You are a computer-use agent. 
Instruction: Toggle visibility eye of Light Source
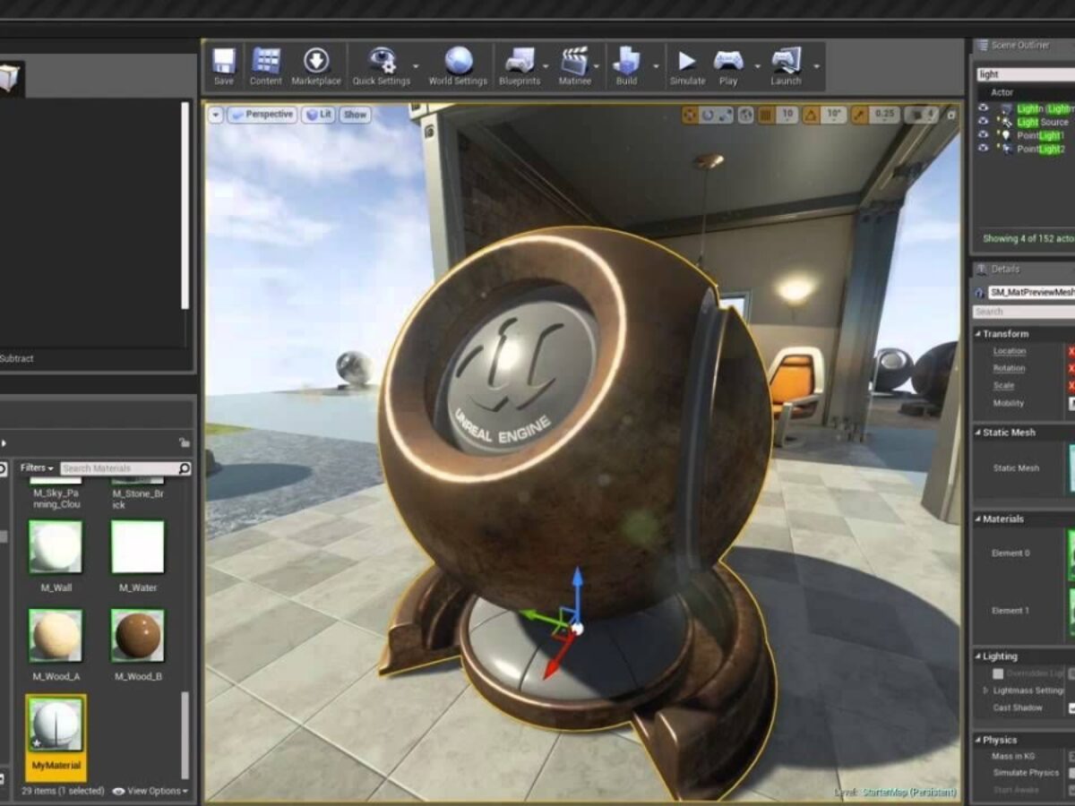coord(984,122)
